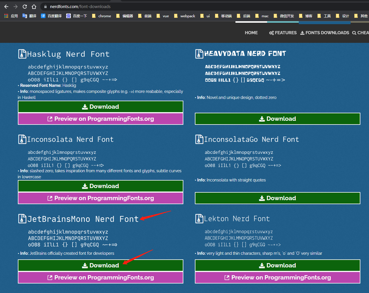Download the HeavyData Nerd Font
The image size is (369, 293).
[277, 119]
